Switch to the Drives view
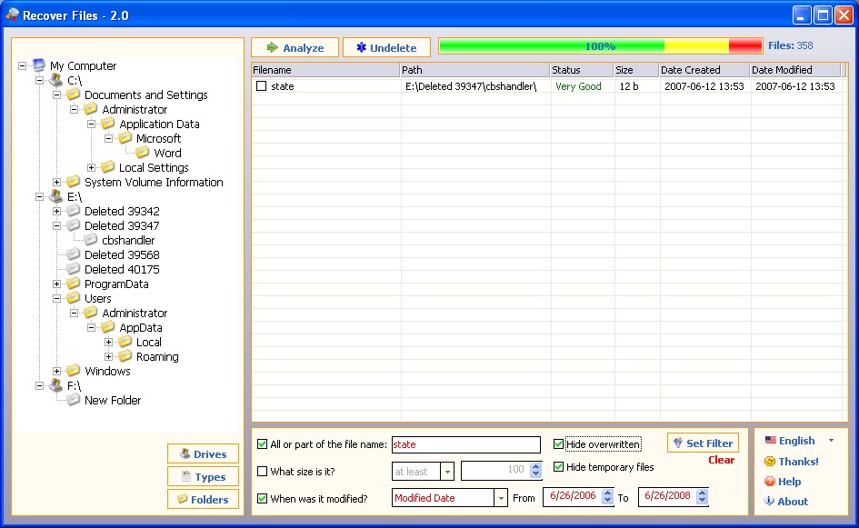Screen dimensions: 859x528 [x=203, y=454]
